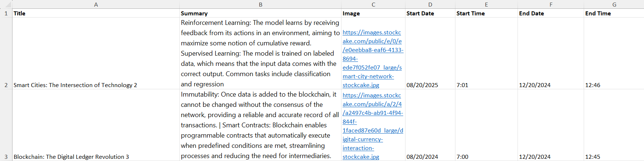
Task: Select column D header
Action: pyautogui.click(x=430, y=4)
